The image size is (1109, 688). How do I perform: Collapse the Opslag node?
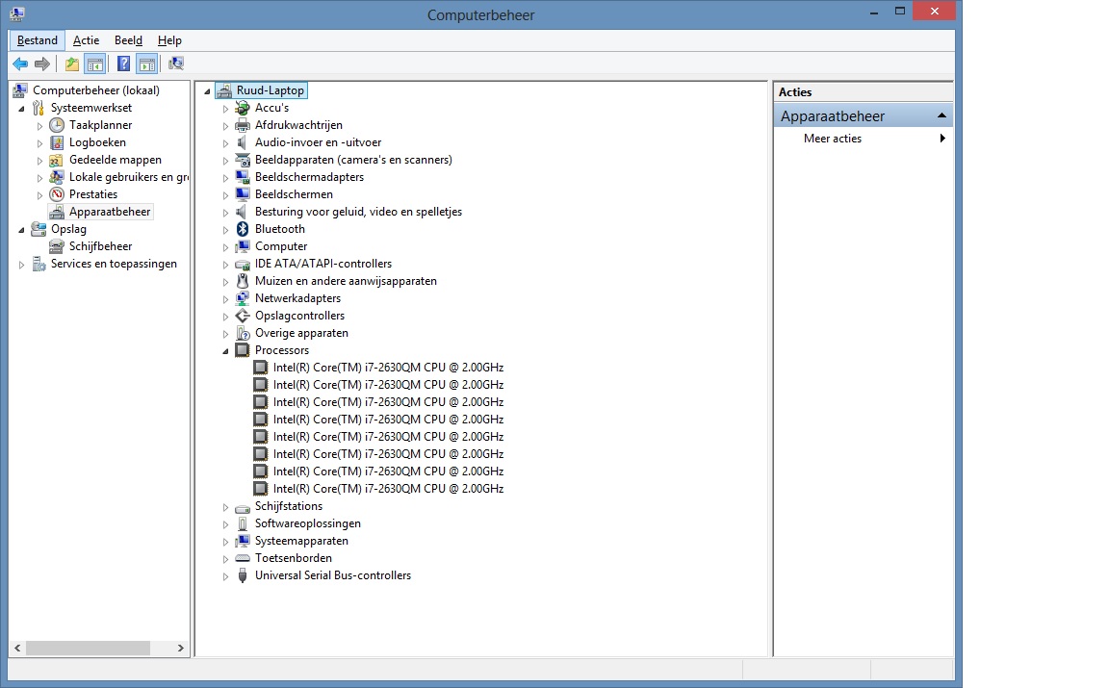tap(21, 230)
